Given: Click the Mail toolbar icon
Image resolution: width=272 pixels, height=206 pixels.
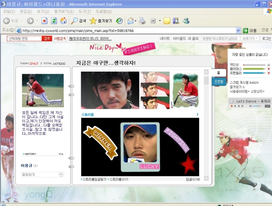Looking at the screenshot, I should pyautogui.click(x=130, y=21).
